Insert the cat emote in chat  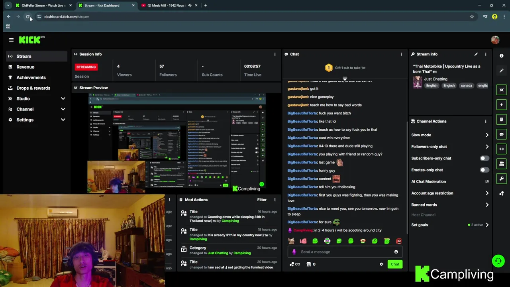point(291,241)
